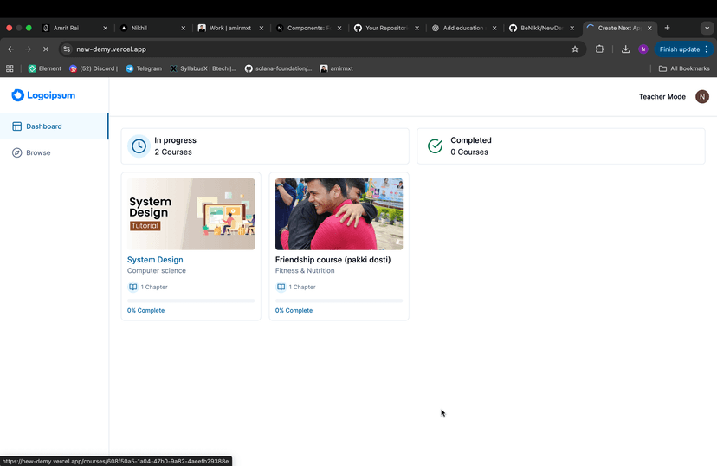Image resolution: width=717 pixels, height=466 pixels.
Task: Click the In progress clock icon
Action: pyautogui.click(x=139, y=146)
